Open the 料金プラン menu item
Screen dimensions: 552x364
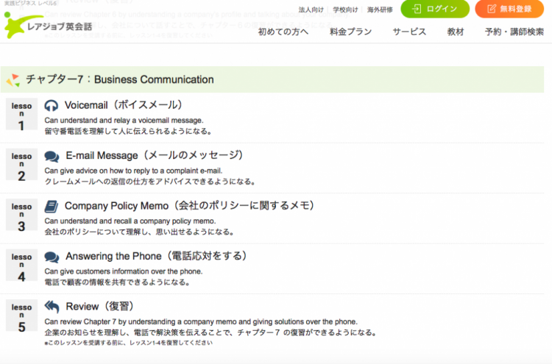(x=351, y=32)
